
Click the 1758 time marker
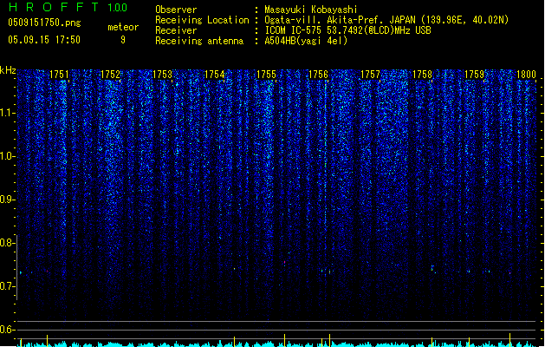(422, 75)
